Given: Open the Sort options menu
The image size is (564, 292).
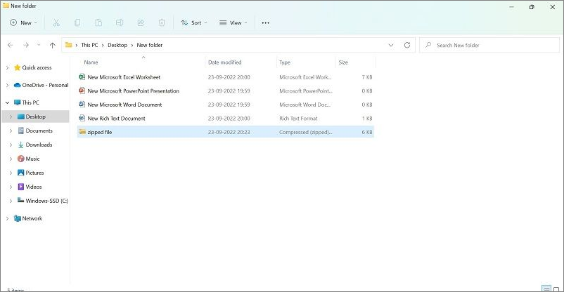Looking at the screenshot, I should click(x=194, y=22).
